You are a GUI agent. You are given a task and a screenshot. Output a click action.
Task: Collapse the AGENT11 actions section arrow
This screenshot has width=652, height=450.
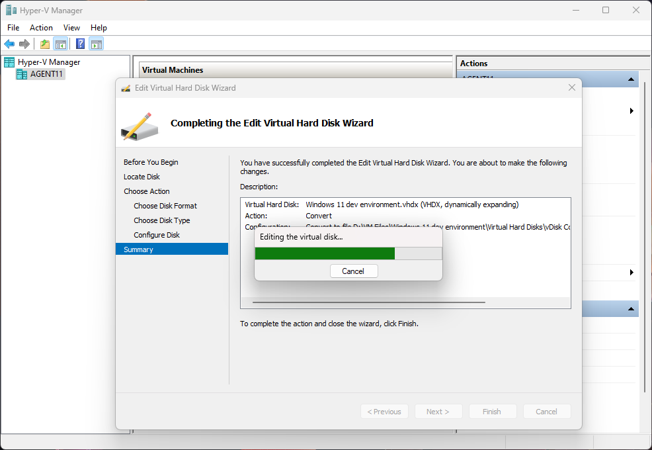(631, 80)
